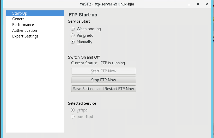The image size is (214, 138).
Task: Click the FTP Start-up heading
Action: click(83, 15)
